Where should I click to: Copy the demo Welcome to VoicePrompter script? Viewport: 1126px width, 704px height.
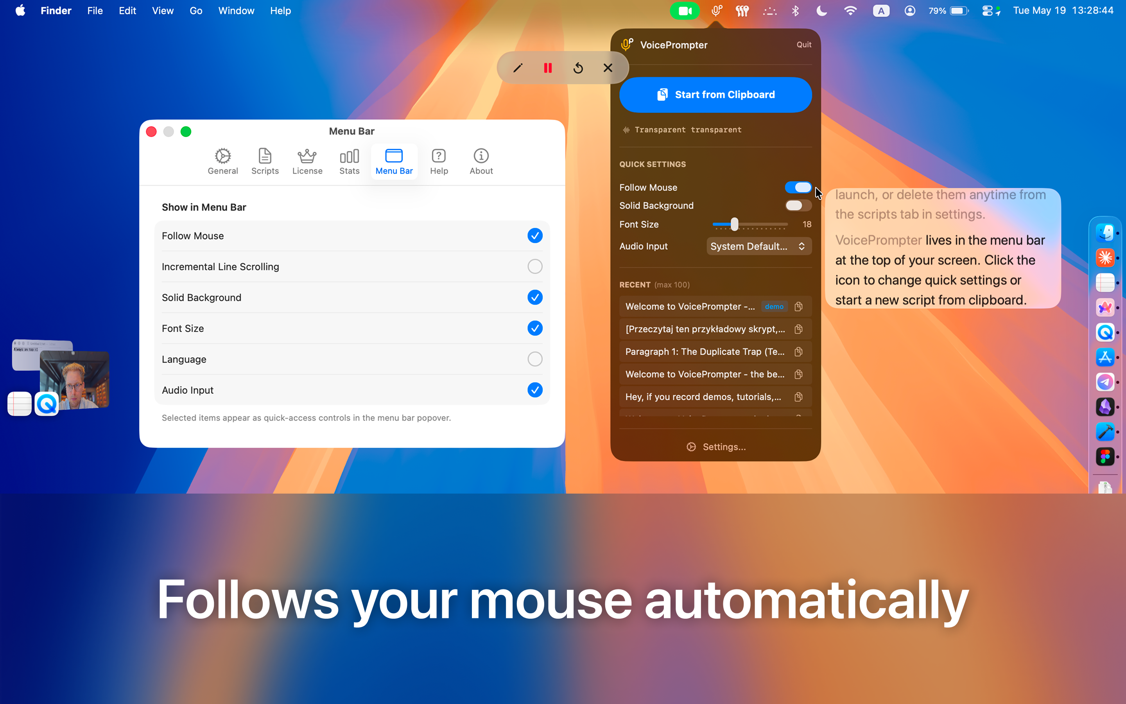click(x=798, y=306)
